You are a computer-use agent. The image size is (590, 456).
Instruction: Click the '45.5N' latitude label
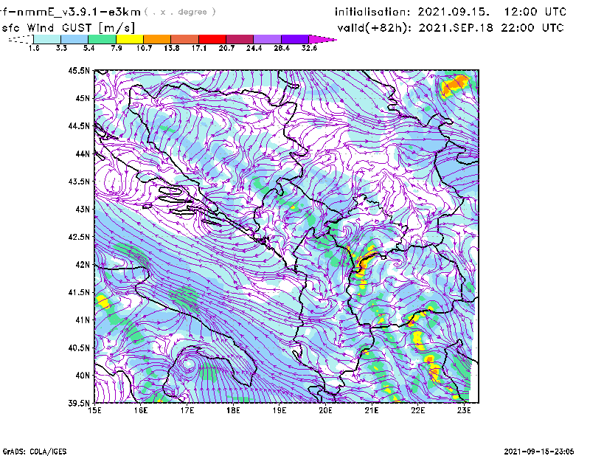tap(79, 70)
